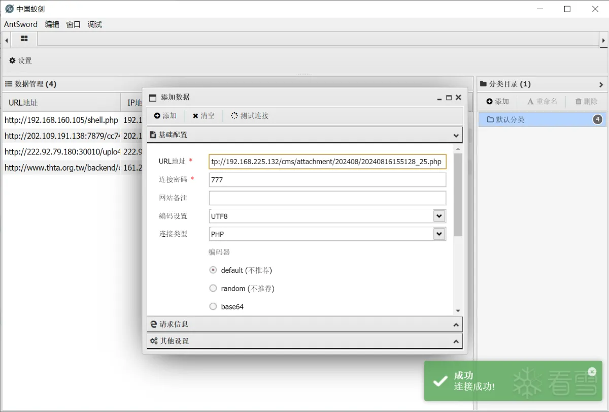Click the 连接密码 input field

click(x=327, y=180)
